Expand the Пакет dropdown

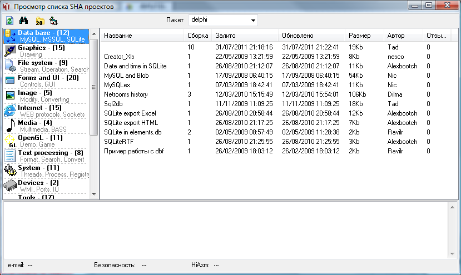pos(254,20)
